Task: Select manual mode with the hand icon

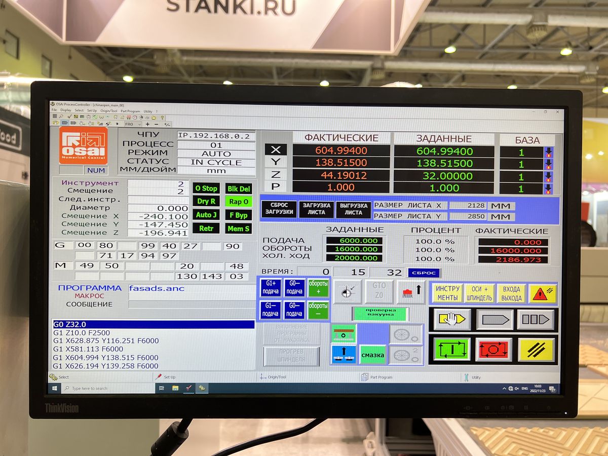Action: coord(452,319)
